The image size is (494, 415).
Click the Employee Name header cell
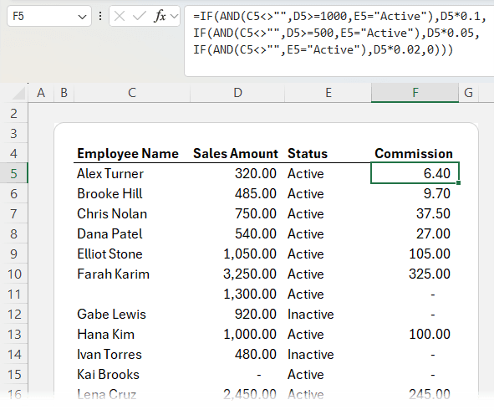coord(132,154)
